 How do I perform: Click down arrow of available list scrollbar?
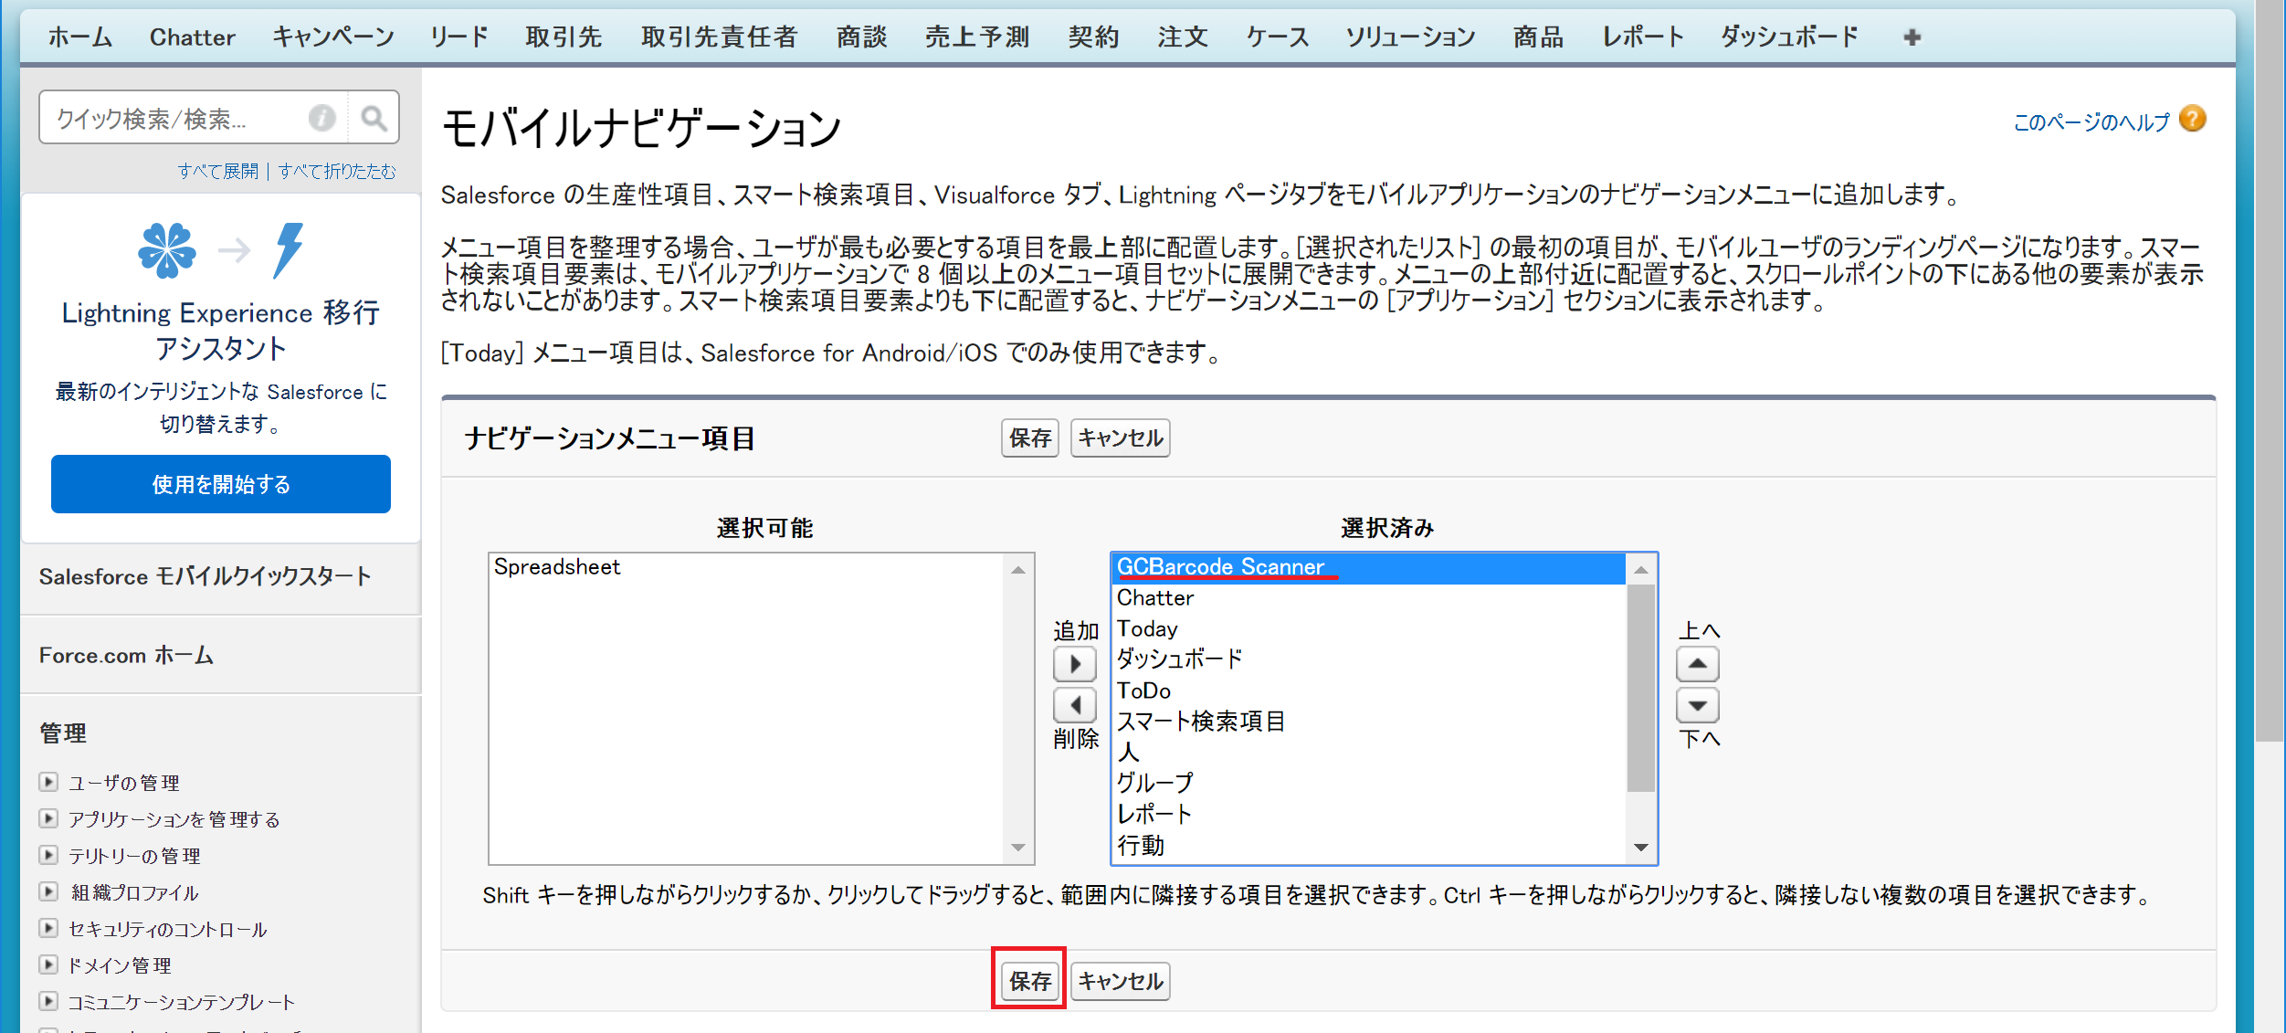1017,848
